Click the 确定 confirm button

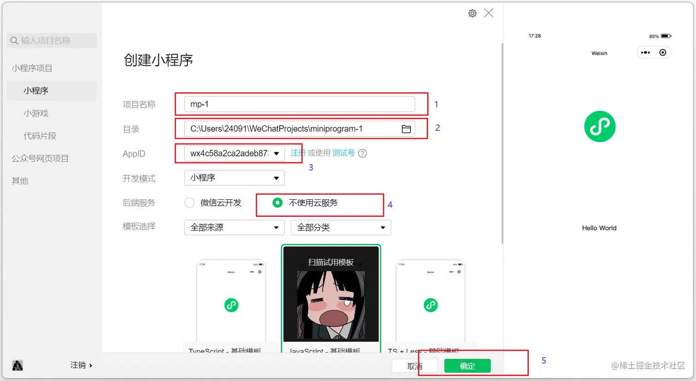467,366
